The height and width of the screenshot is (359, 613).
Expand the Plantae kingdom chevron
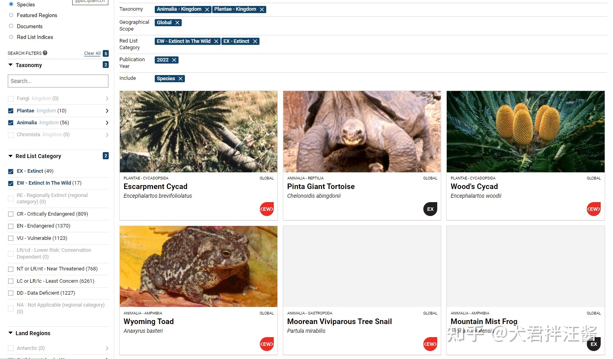coord(107,111)
